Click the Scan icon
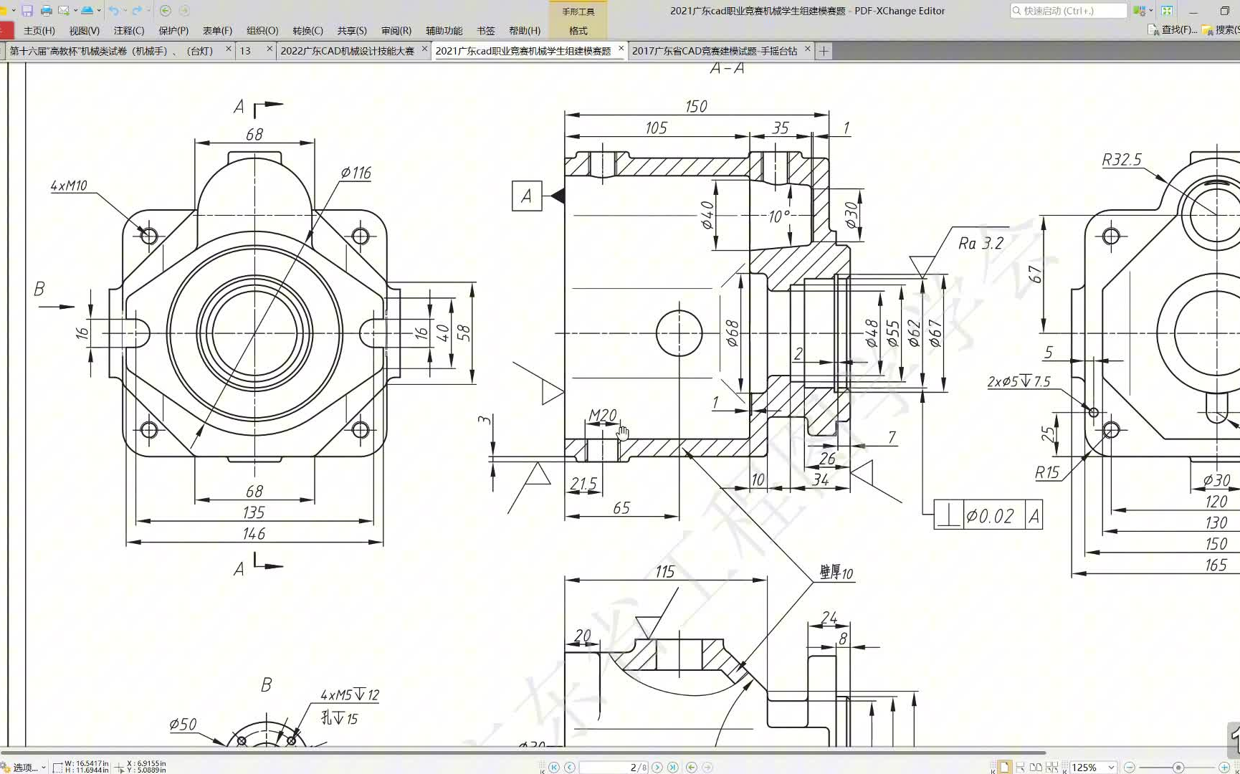Viewport: 1240px width, 774px height. pyautogui.click(x=87, y=11)
